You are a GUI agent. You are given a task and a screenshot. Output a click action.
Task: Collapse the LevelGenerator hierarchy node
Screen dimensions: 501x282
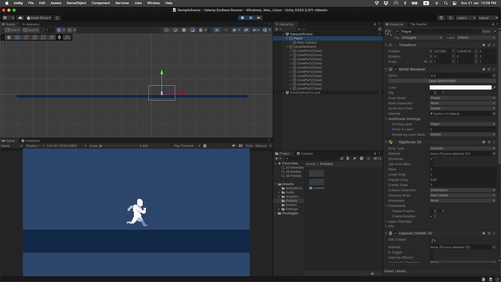(287, 47)
